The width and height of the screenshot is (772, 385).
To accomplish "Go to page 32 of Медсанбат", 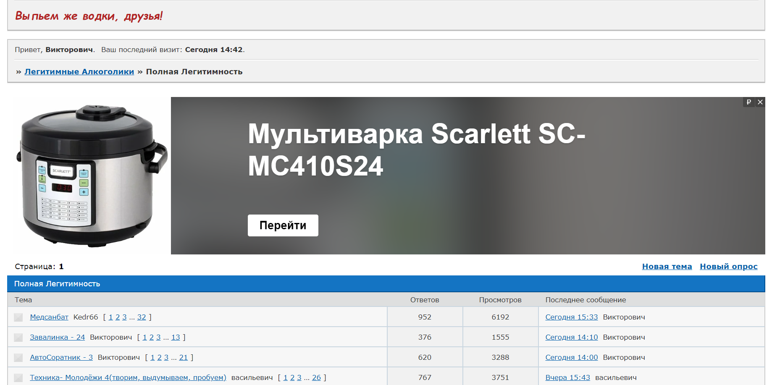I will click(142, 317).
